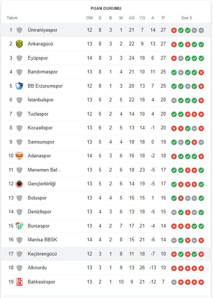Select the Keçiörengücü highlighted row
Viewport: 213px width, 298px height.
[x=106, y=254]
